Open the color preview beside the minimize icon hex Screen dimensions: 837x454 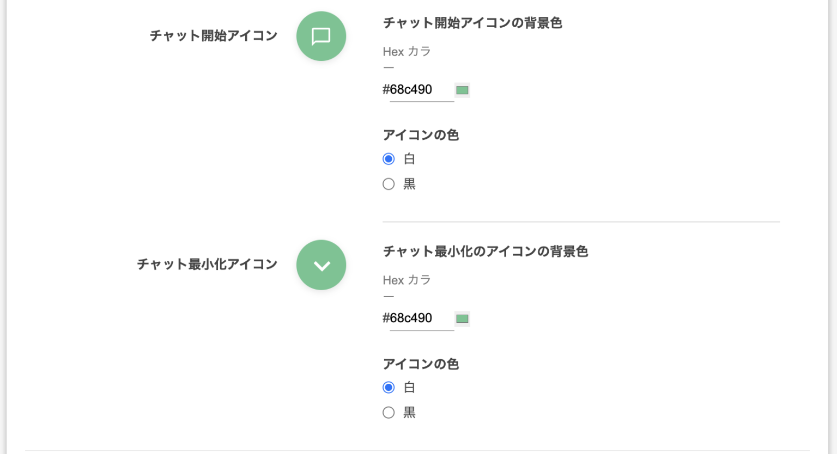pos(462,318)
